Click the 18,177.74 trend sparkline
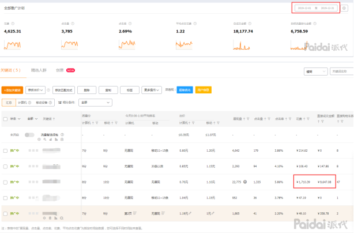The height and width of the screenshot is (233, 354). (242, 45)
